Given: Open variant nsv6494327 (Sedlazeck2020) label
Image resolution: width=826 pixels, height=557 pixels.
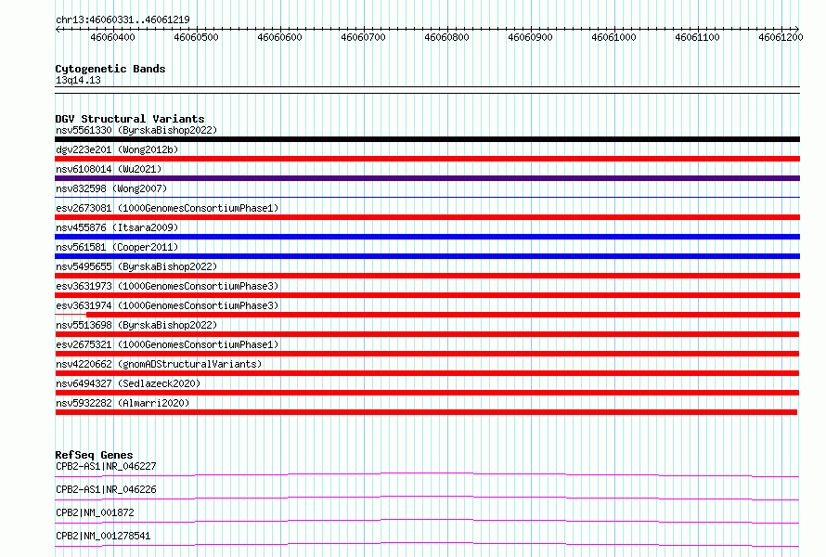Looking at the screenshot, I should click(x=128, y=383).
